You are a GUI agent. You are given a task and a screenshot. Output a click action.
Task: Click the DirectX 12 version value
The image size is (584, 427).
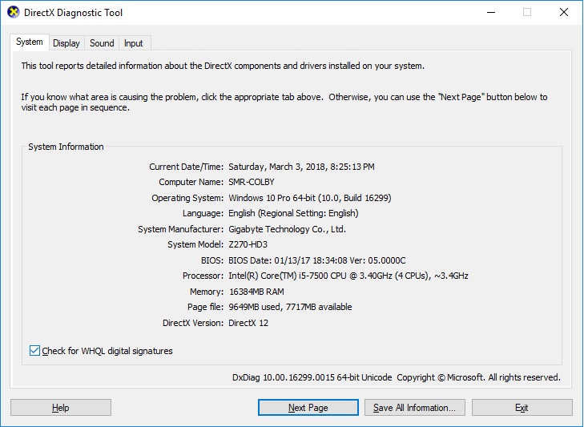pos(250,323)
